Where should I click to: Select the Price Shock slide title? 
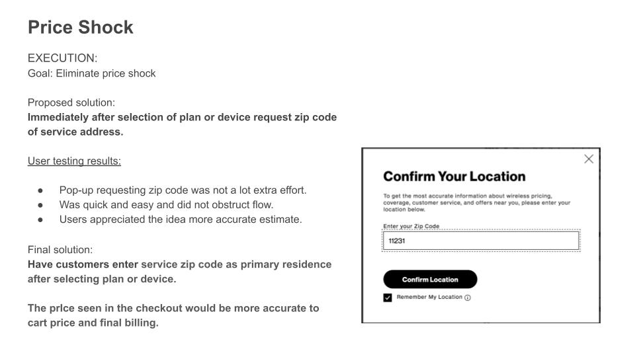click(81, 27)
